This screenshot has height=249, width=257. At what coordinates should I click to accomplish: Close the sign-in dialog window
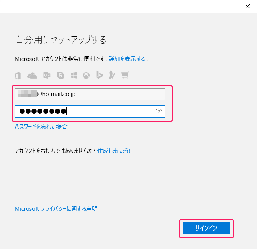248,6
